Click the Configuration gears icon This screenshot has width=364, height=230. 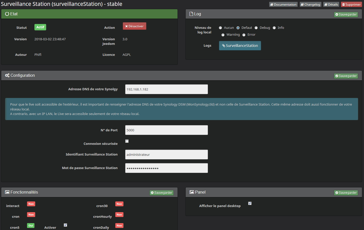point(7,75)
